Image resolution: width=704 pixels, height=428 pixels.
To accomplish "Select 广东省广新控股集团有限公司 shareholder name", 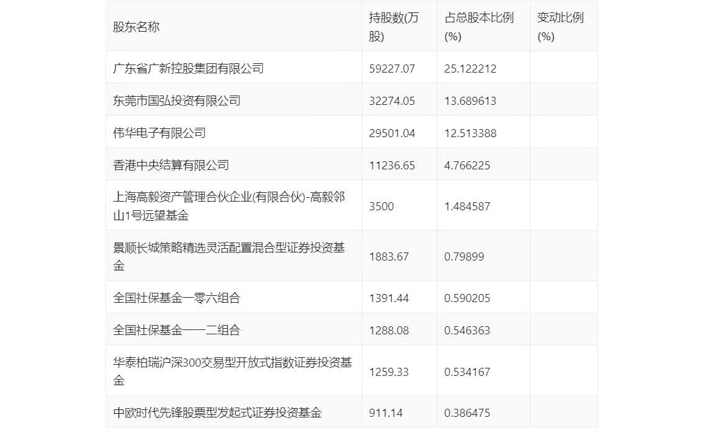I will pos(188,69).
